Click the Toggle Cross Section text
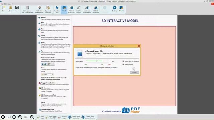Viewport: 214px width, 120px height. (48, 83)
